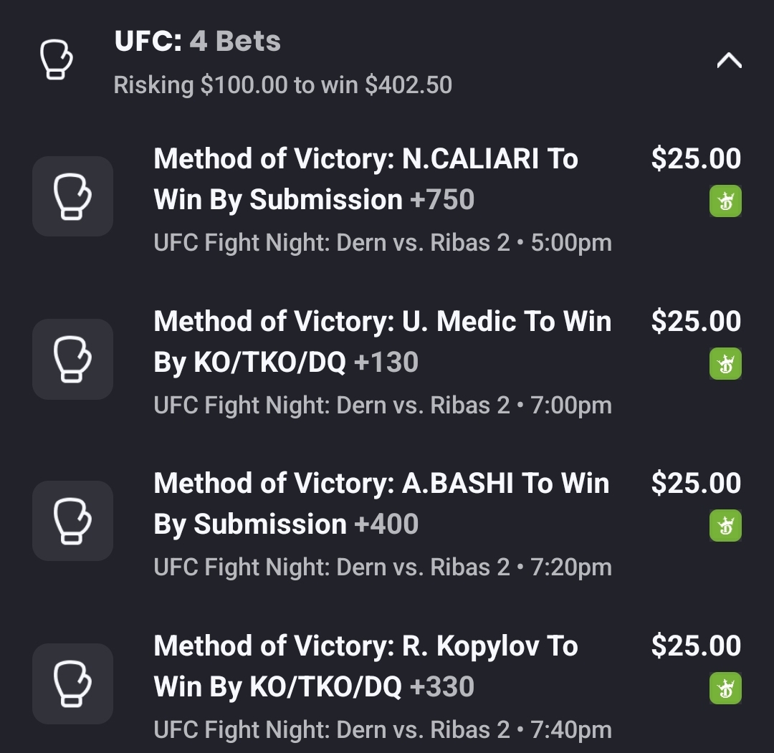
Task: Click the UFC: 4 Bets heading
Action: point(198,42)
